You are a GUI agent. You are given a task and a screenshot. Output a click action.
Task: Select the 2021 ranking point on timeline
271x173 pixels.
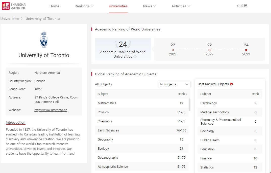pyautogui.click(x=173, y=50)
